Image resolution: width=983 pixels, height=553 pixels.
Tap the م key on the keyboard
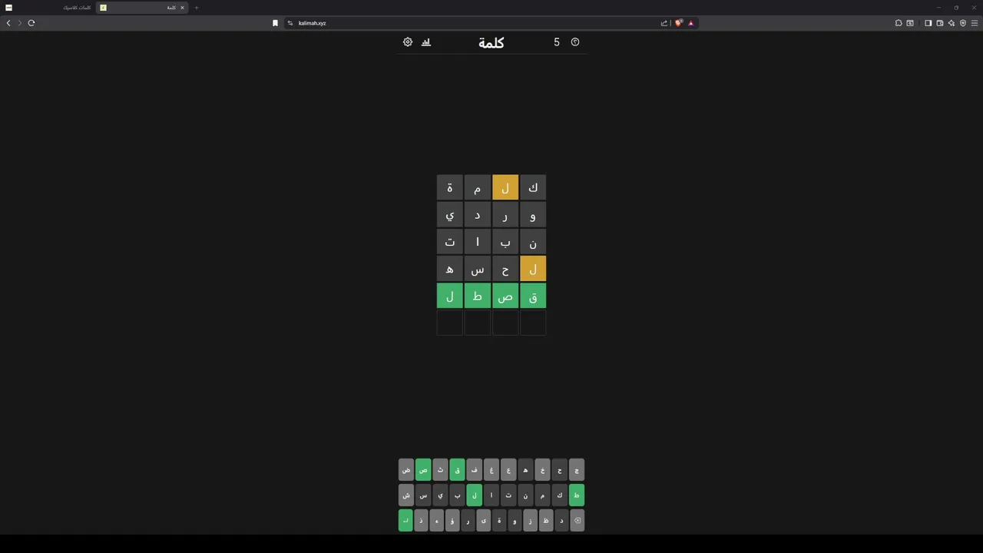pos(542,495)
